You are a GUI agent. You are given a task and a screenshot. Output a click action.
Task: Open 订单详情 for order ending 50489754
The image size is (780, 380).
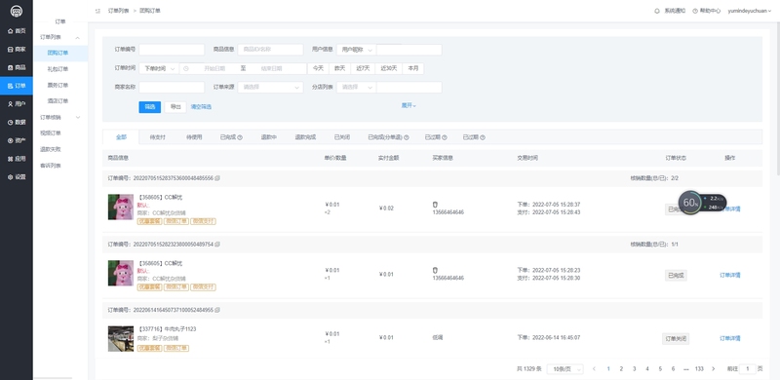[x=730, y=275]
